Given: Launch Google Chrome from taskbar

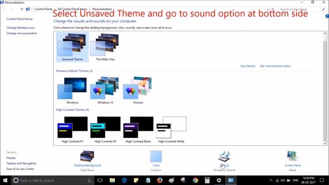Looking at the screenshot, I should [195, 180].
